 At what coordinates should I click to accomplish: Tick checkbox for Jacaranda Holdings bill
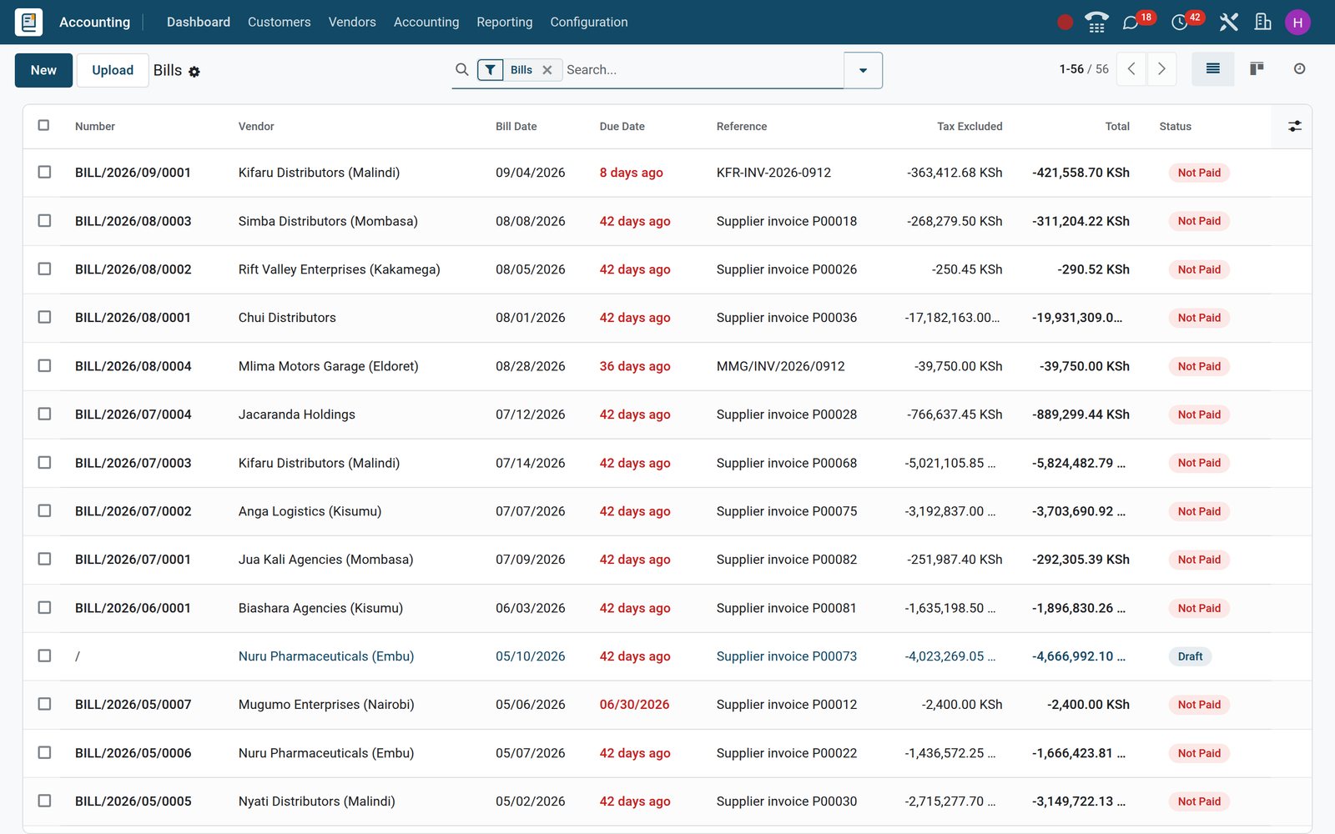44,414
